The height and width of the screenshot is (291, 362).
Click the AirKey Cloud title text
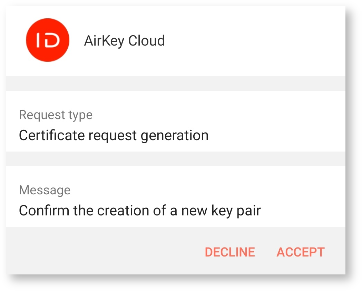[124, 41]
